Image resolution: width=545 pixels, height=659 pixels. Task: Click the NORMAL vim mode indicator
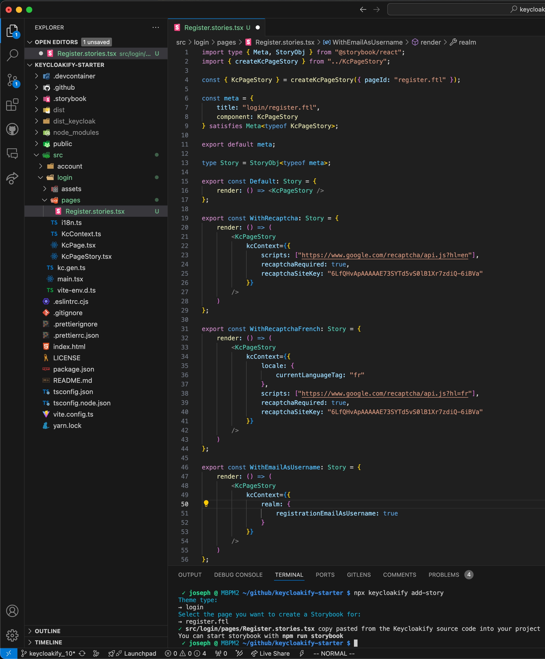pyautogui.click(x=334, y=653)
